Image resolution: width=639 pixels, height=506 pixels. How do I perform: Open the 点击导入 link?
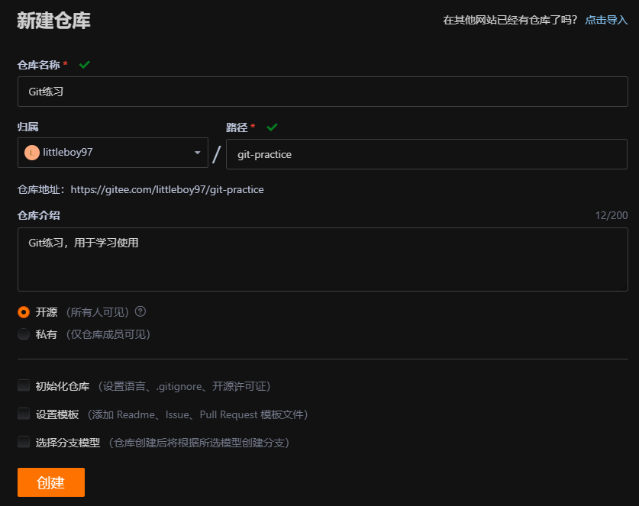[606, 20]
